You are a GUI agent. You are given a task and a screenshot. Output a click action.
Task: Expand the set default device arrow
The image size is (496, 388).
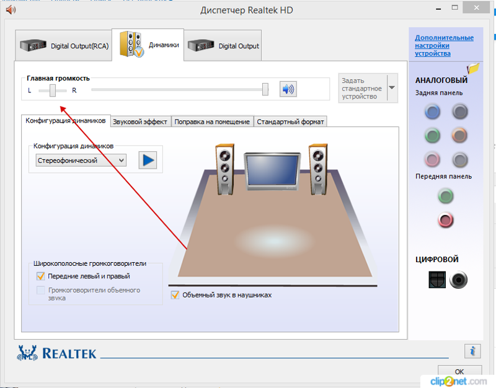(392, 88)
